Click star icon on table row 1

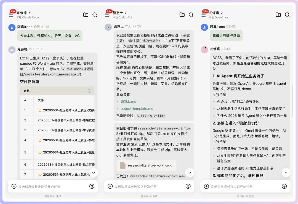pos(40,110)
